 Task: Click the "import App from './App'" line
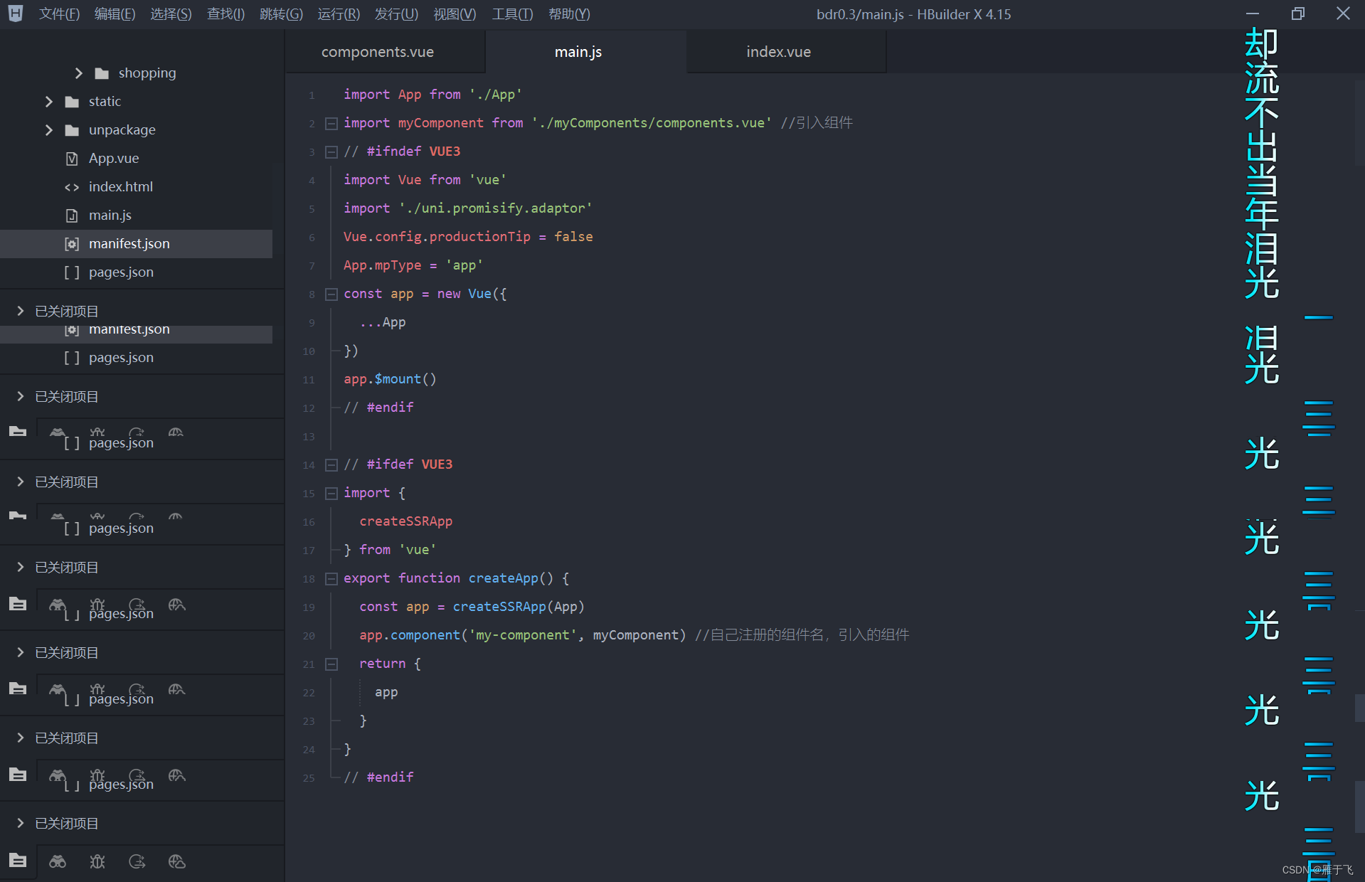pyautogui.click(x=432, y=95)
